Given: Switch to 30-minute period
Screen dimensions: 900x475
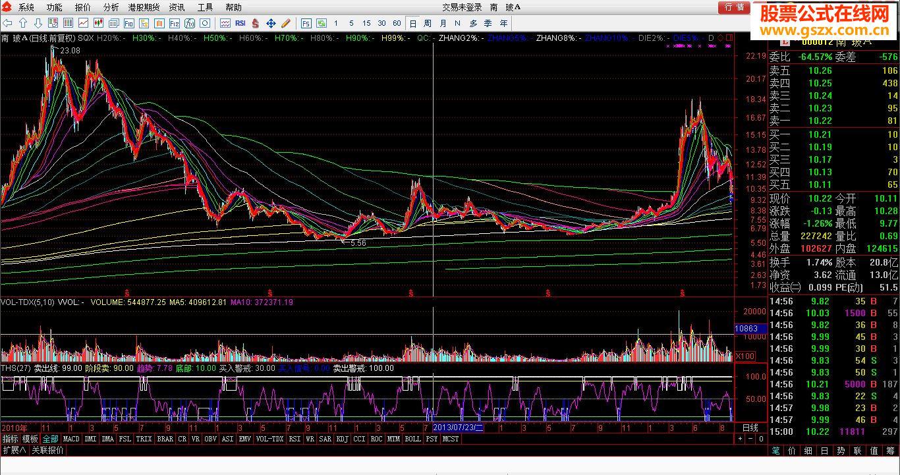Looking at the screenshot, I should tap(381, 24).
